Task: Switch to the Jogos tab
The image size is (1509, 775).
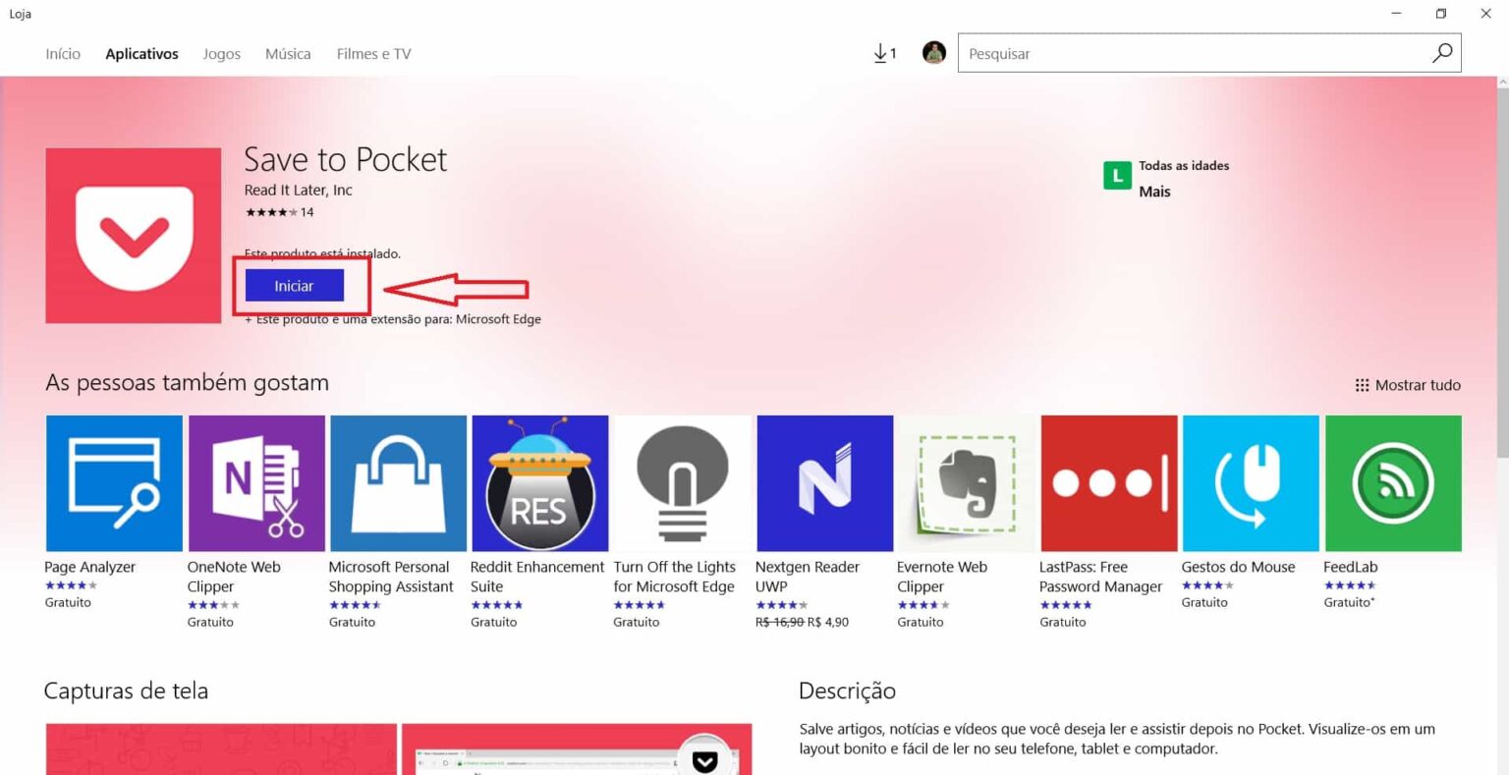Action: tap(221, 53)
